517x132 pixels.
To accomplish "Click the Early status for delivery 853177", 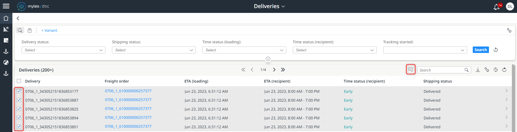I will 348,91.
